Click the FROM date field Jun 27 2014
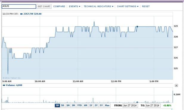Image resolution: width=184 pixels, height=110 pixels. [130, 106]
